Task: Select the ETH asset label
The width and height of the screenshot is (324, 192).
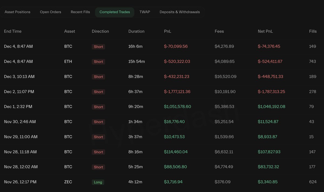Action: tap(68, 61)
